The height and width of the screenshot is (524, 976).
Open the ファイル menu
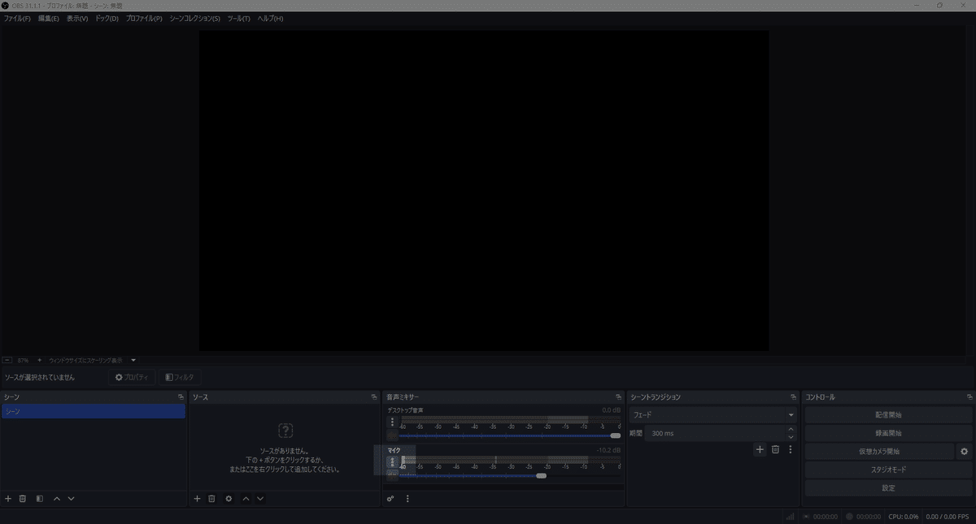15,18
